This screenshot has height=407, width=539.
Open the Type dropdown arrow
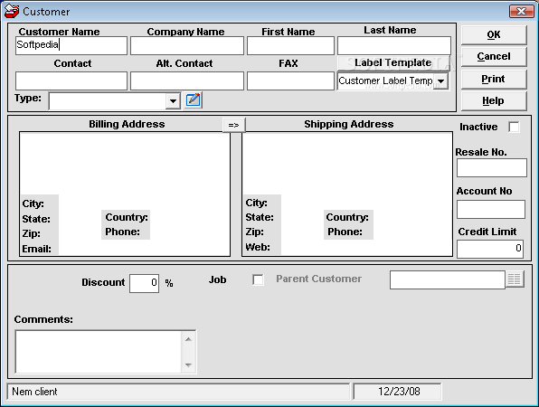point(173,101)
